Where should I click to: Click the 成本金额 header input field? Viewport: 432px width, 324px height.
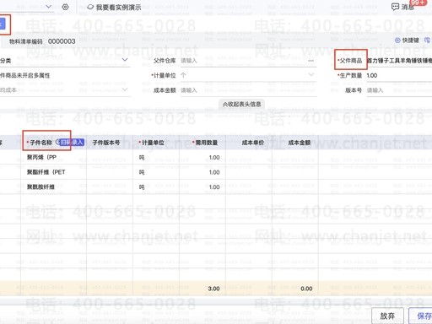click(x=248, y=90)
